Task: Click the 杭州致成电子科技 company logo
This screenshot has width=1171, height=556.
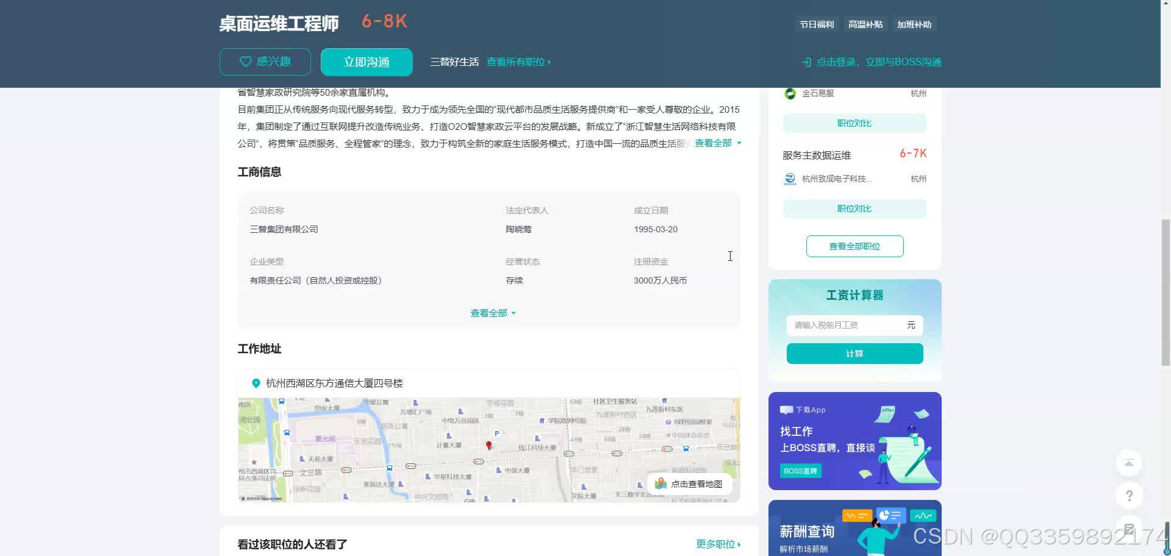Action: (x=790, y=179)
